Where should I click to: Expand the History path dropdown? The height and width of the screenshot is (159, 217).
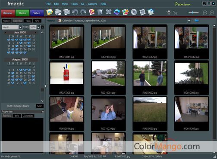click(x=189, y=21)
